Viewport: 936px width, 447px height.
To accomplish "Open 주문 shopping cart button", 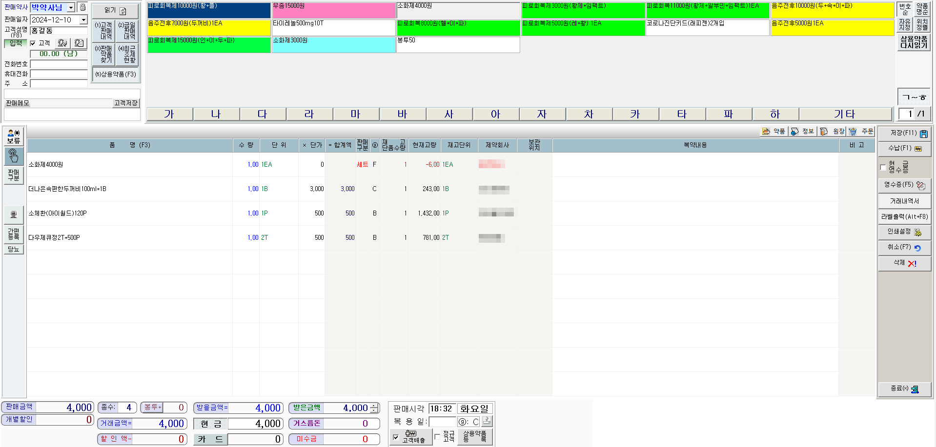I will (861, 131).
